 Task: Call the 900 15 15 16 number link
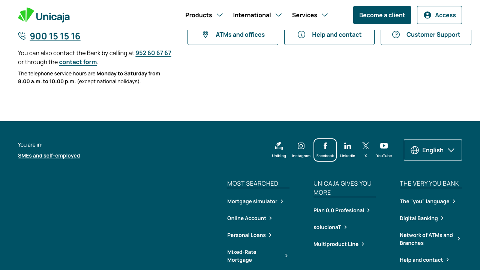(55, 36)
